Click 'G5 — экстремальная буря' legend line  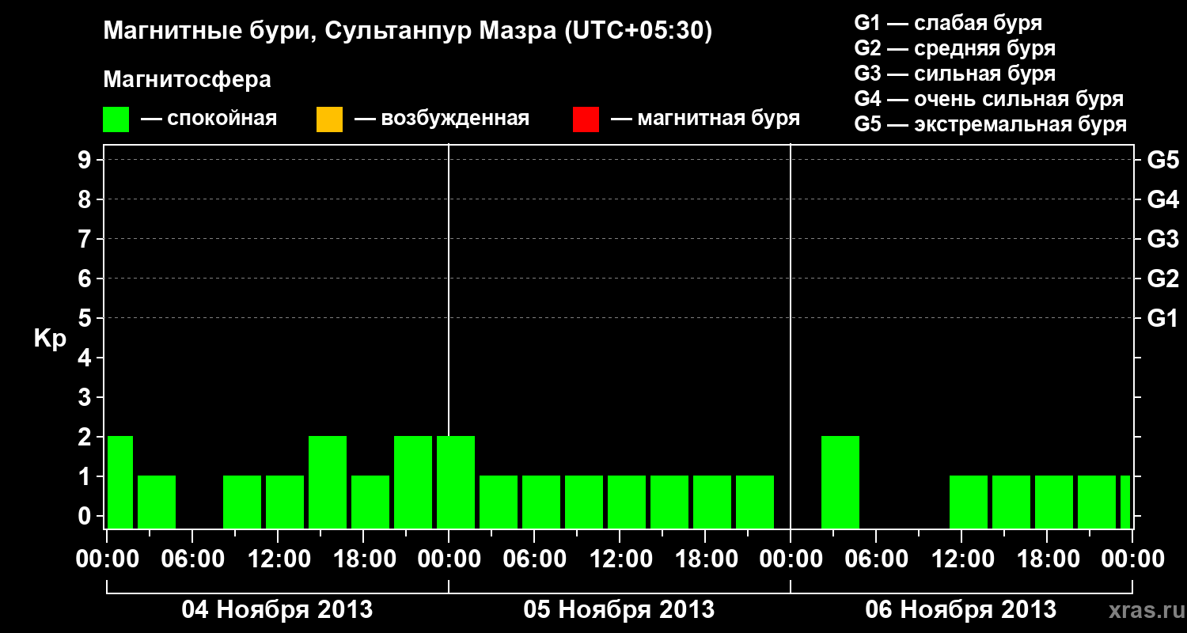tap(991, 124)
